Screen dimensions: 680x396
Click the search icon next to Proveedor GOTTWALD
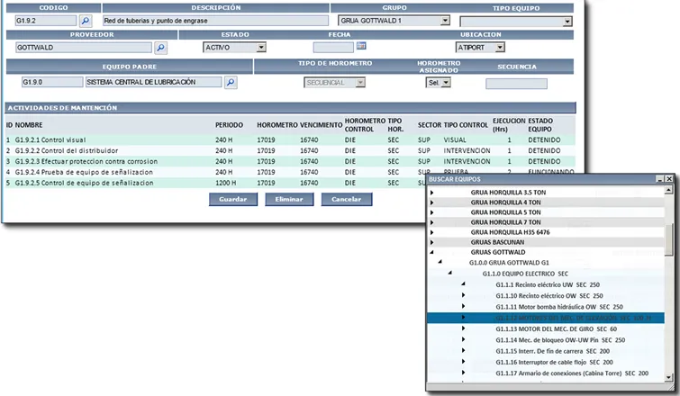pyautogui.click(x=160, y=48)
